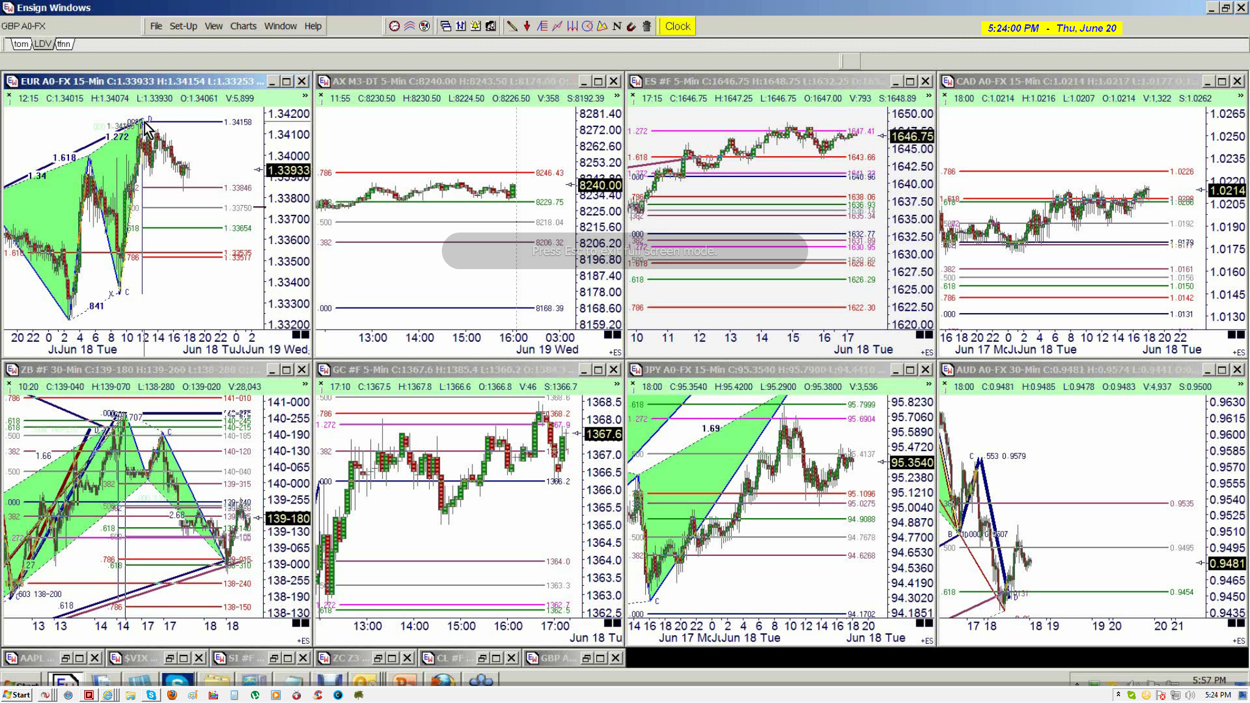Click the 1646.75 current price tag
Image resolution: width=1250 pixels, height=703 pixels.
[912, 136]
